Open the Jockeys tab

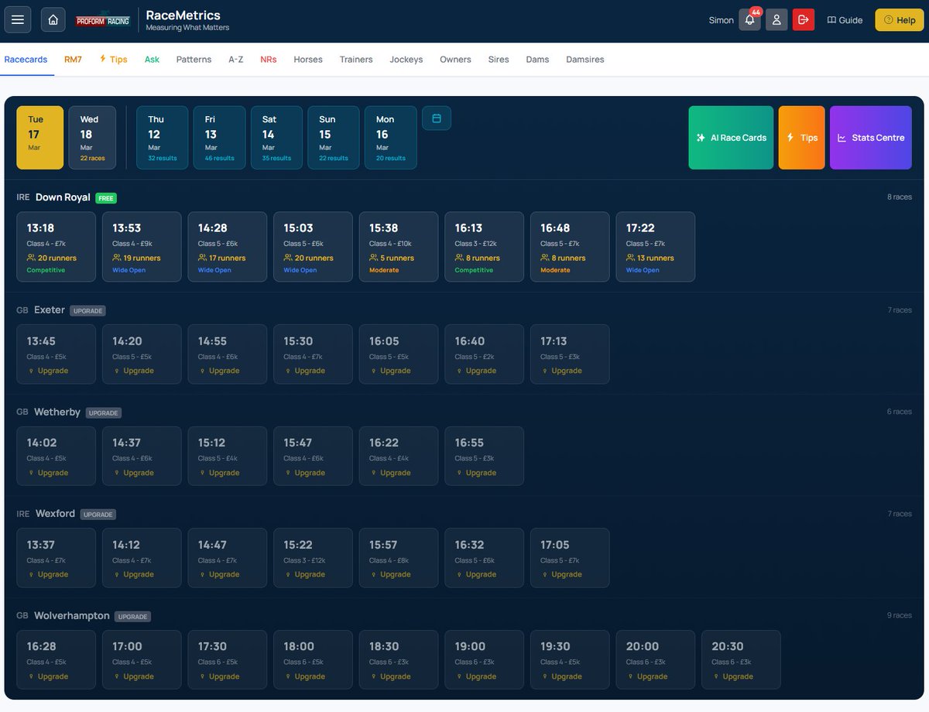(406, 60)
